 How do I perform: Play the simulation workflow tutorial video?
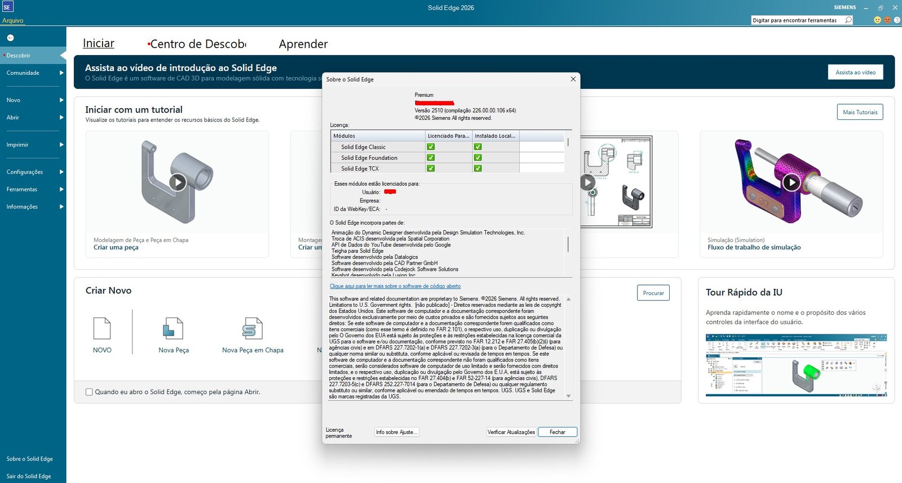[792, 182]
